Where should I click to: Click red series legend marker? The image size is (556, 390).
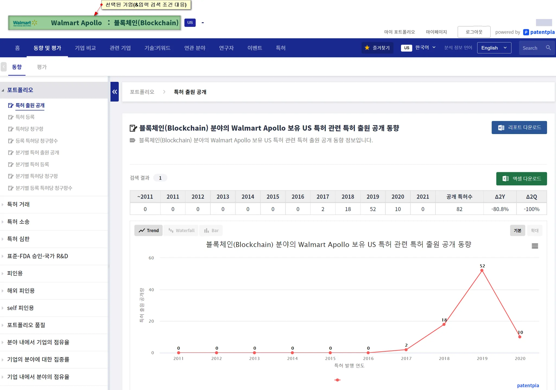pos(337,380)
